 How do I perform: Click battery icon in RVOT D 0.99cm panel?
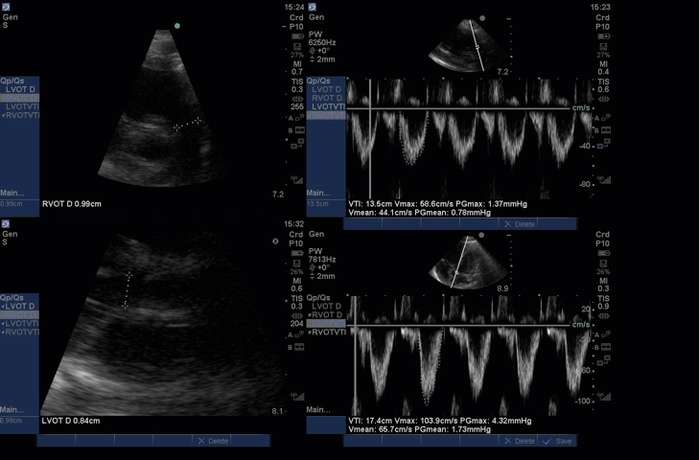297,36
